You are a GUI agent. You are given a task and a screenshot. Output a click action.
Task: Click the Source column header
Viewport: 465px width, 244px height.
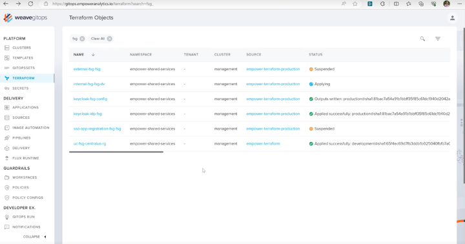[x=254, y=55]
